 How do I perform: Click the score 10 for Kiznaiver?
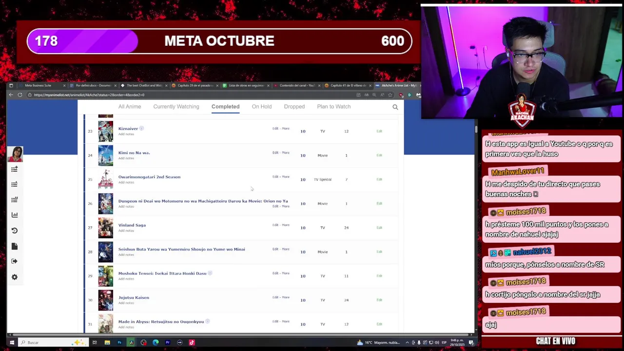point(303,131)
